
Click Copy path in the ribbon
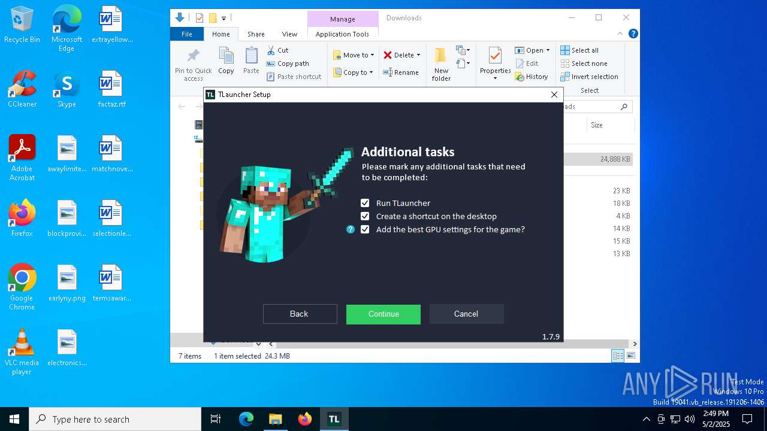(288, 63)
